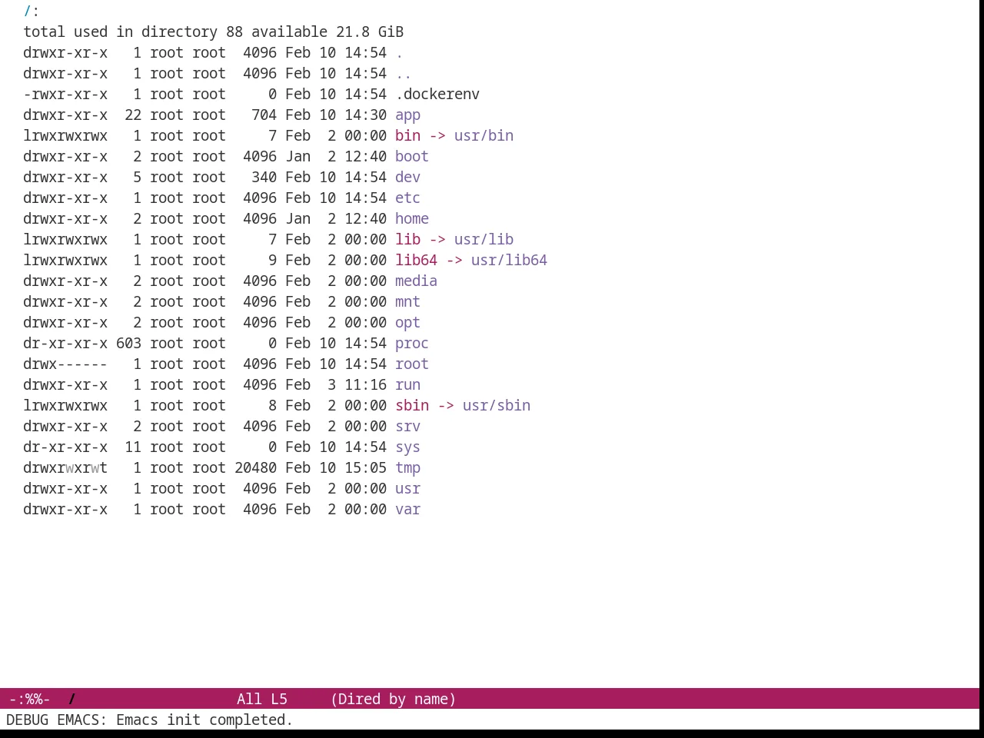Click the time 11:16 in run row
This screenshot has width=984, height=738.
pos(365,384)
